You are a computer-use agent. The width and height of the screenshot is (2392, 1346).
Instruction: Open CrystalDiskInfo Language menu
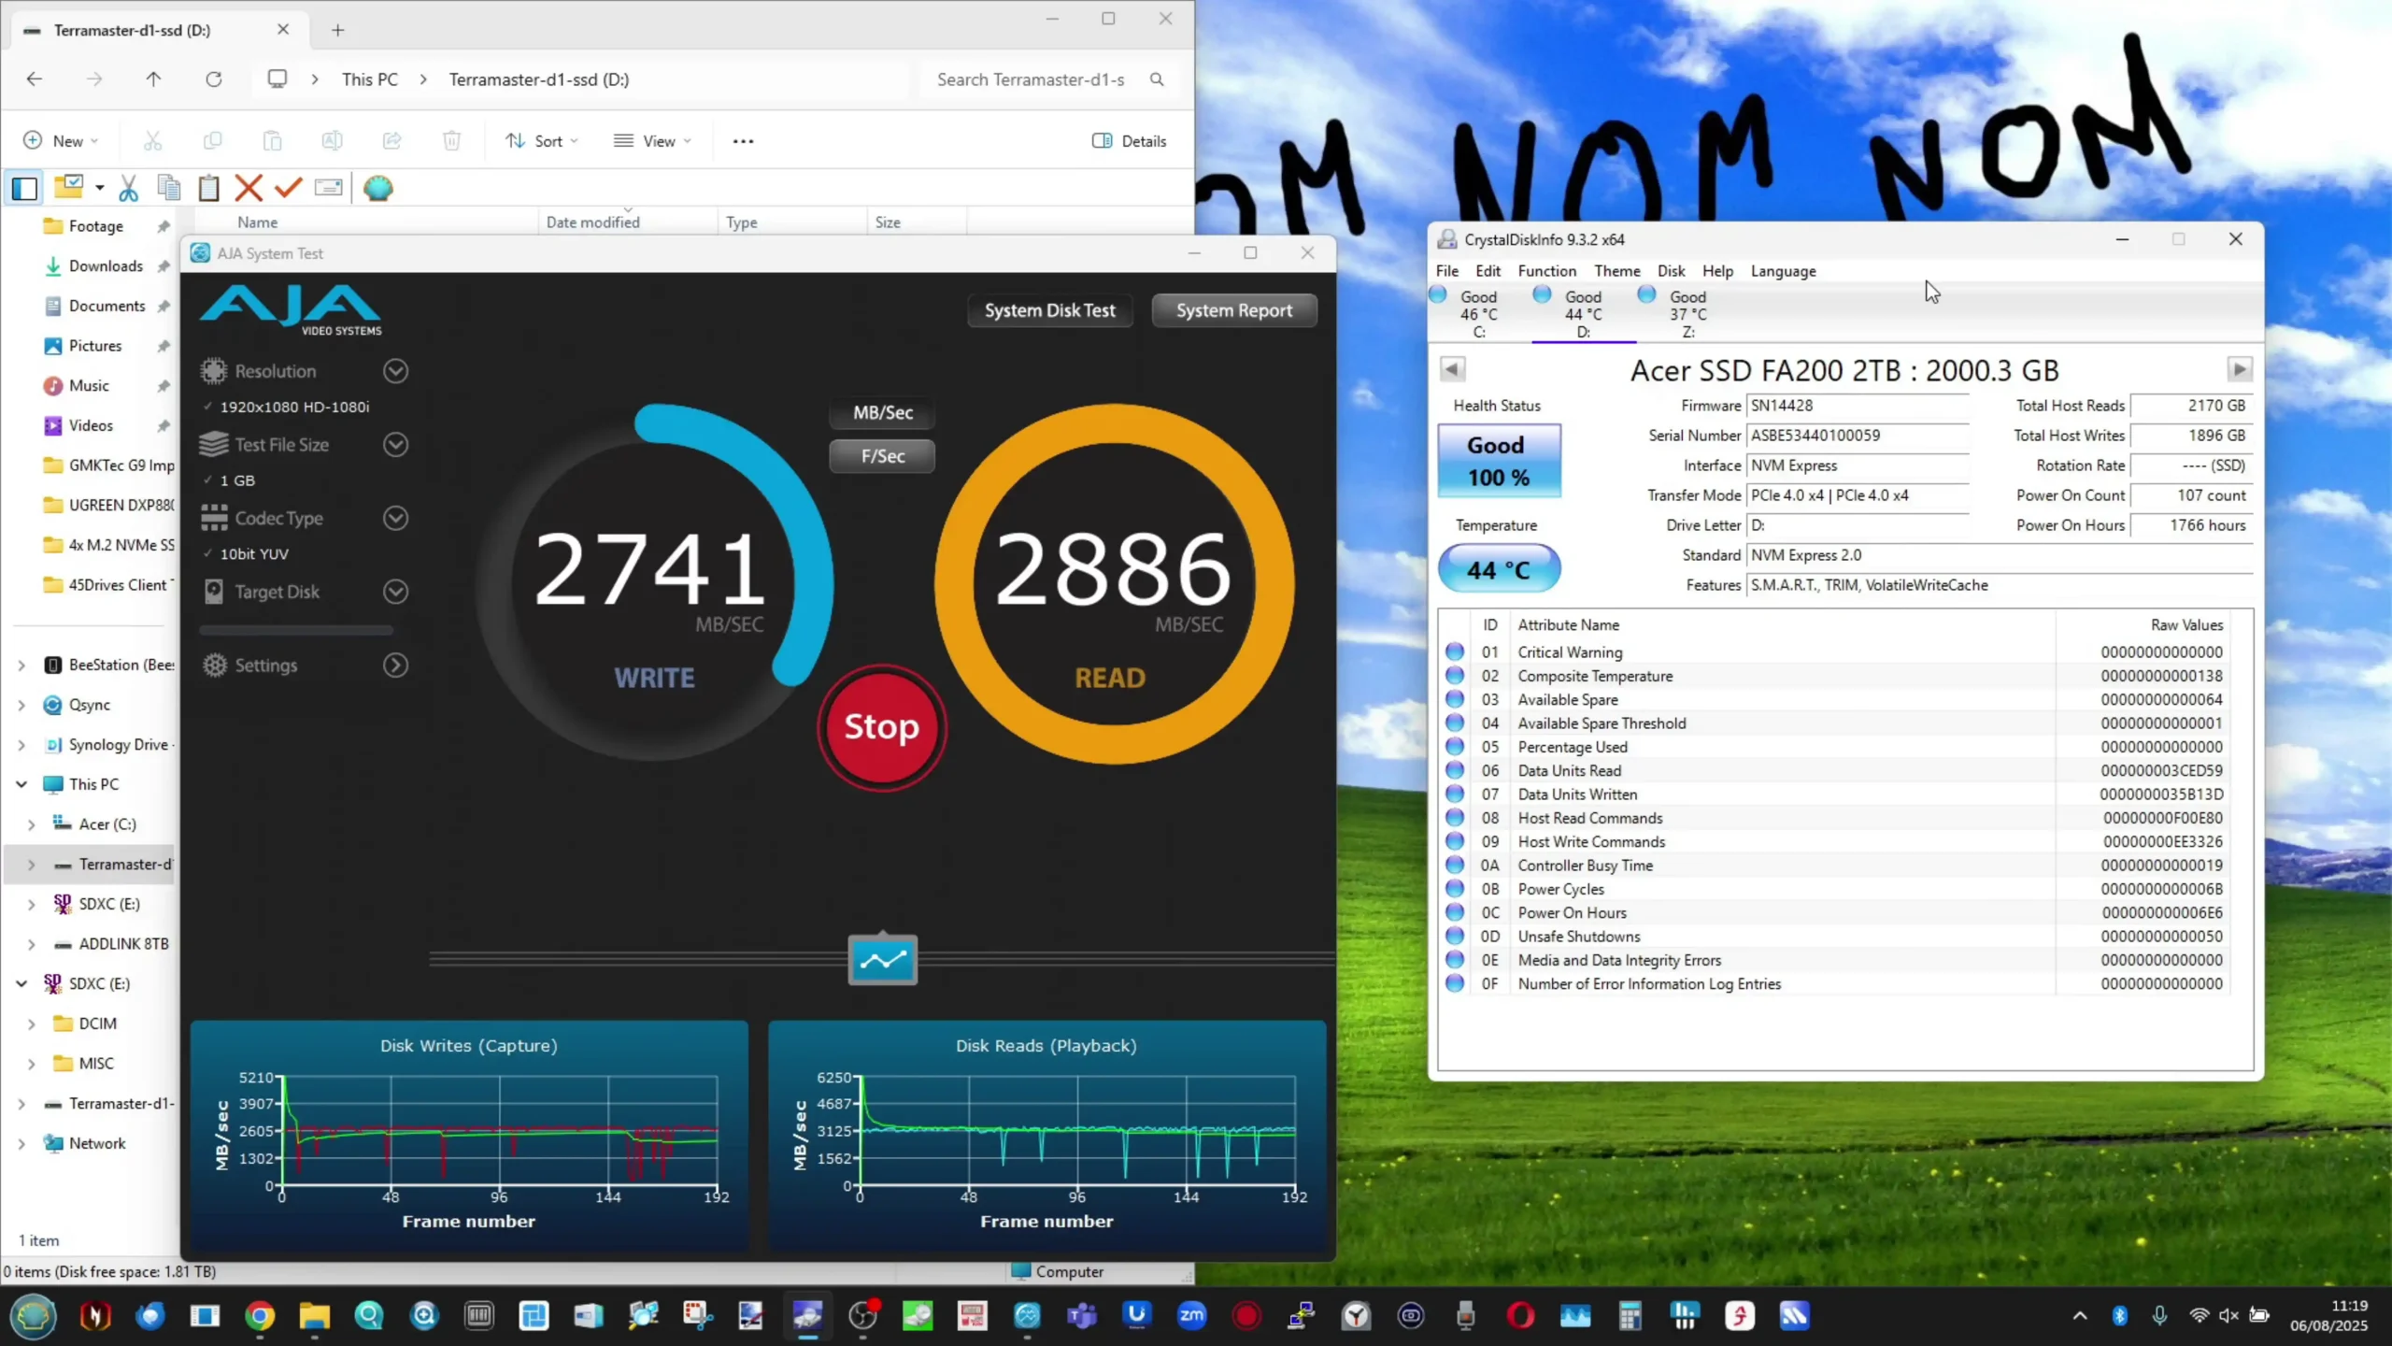[x=1783, y=271]
